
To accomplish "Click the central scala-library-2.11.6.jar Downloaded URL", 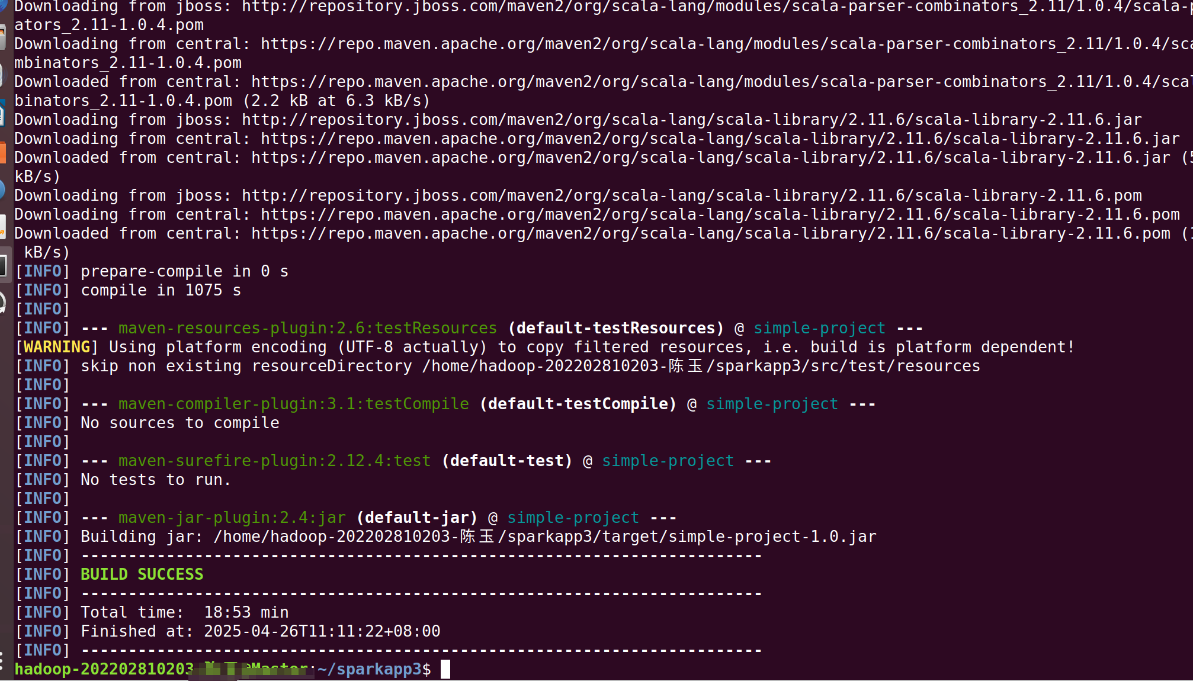I will 710,158.
